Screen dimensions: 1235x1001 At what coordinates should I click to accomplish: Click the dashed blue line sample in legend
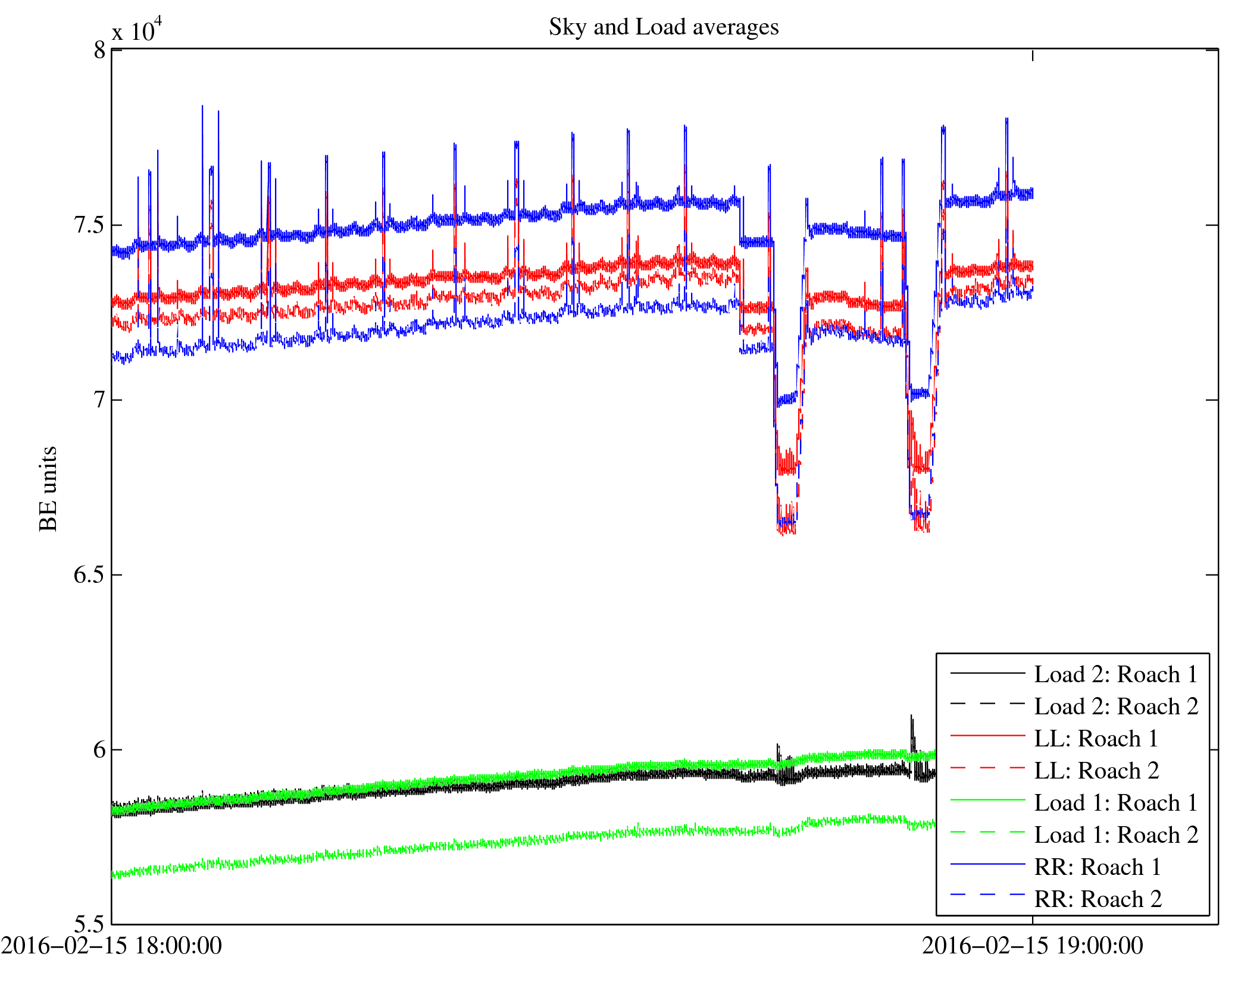[x=987, y=895]
